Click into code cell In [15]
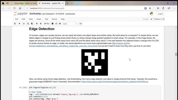 coord(95,93)
